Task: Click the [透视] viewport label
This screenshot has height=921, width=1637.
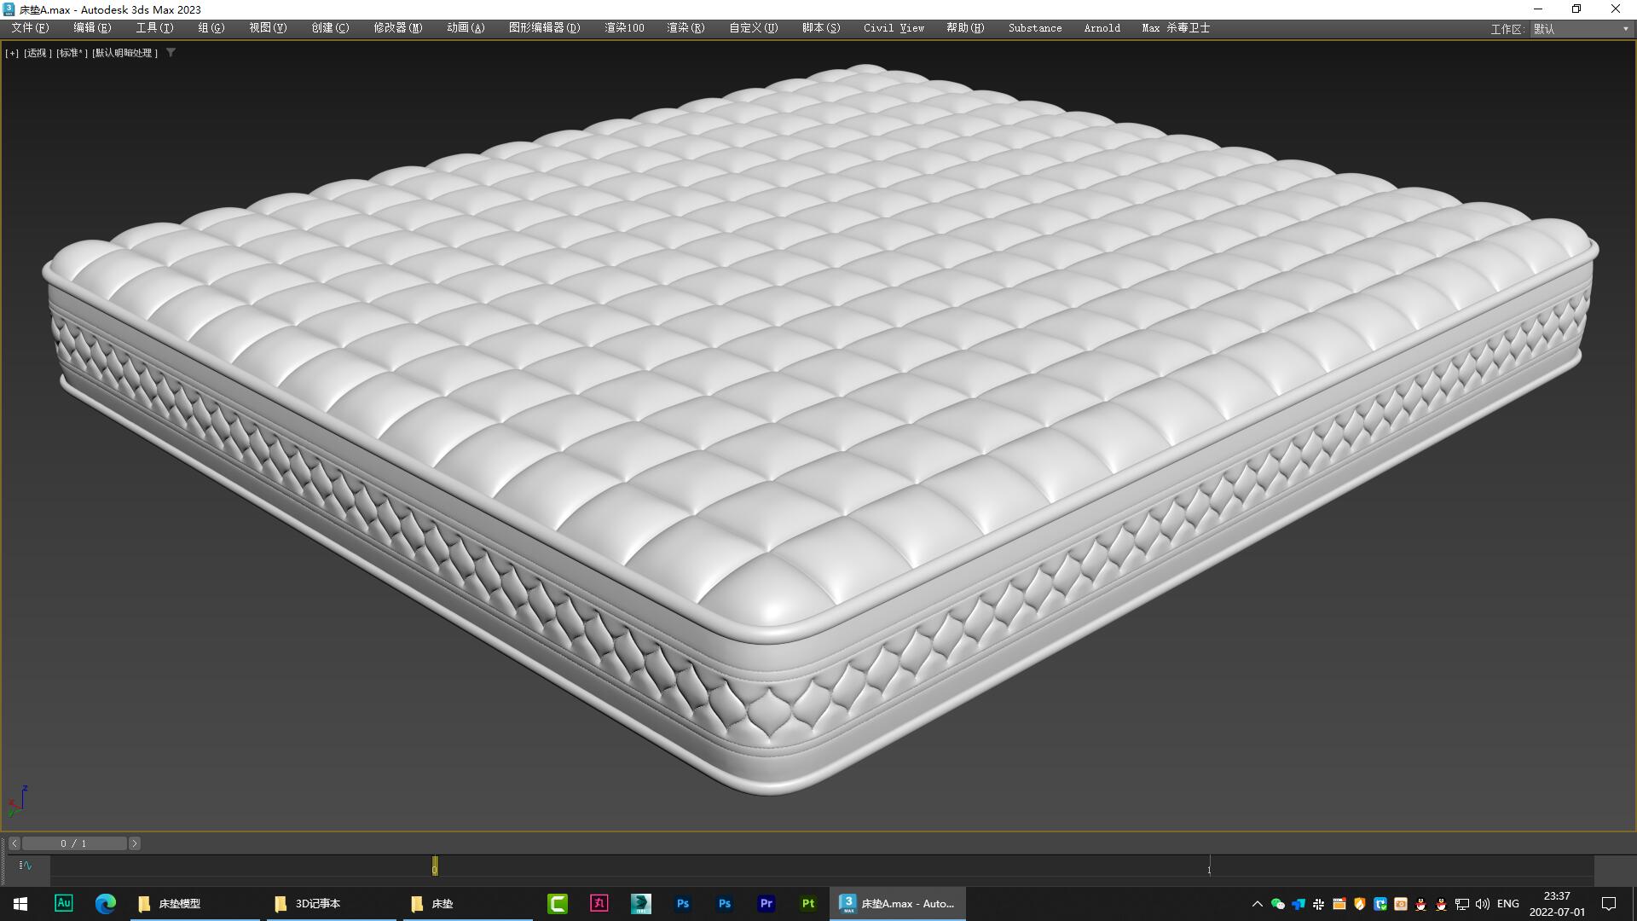Action: (38, 52)
